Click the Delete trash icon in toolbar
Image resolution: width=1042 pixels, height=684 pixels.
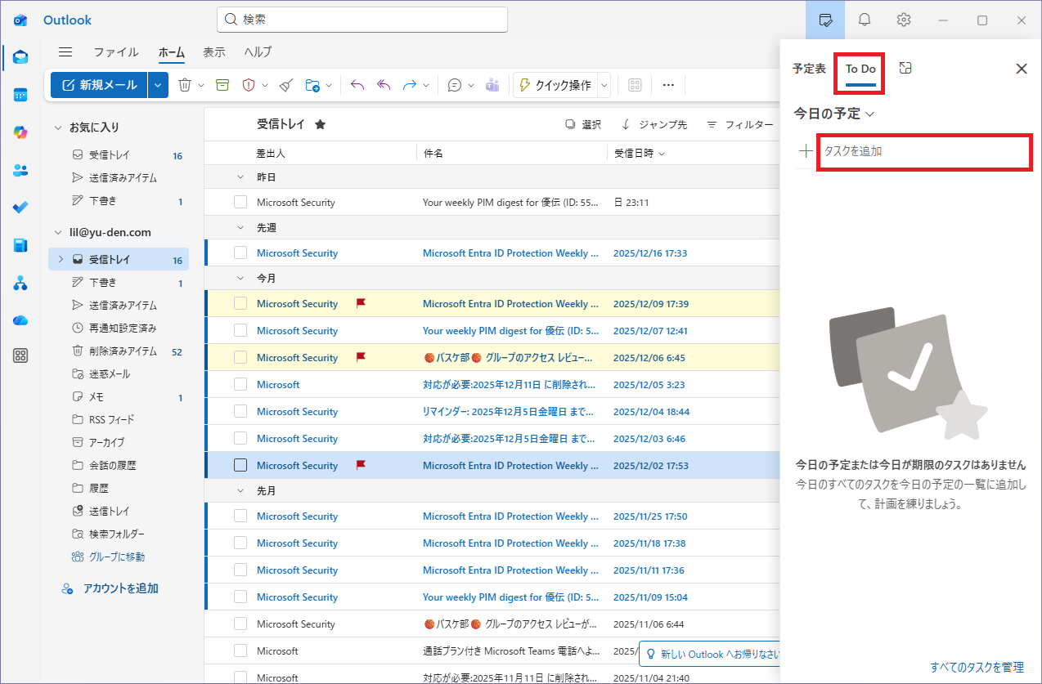pyautogui.click(x=185, y=85)
